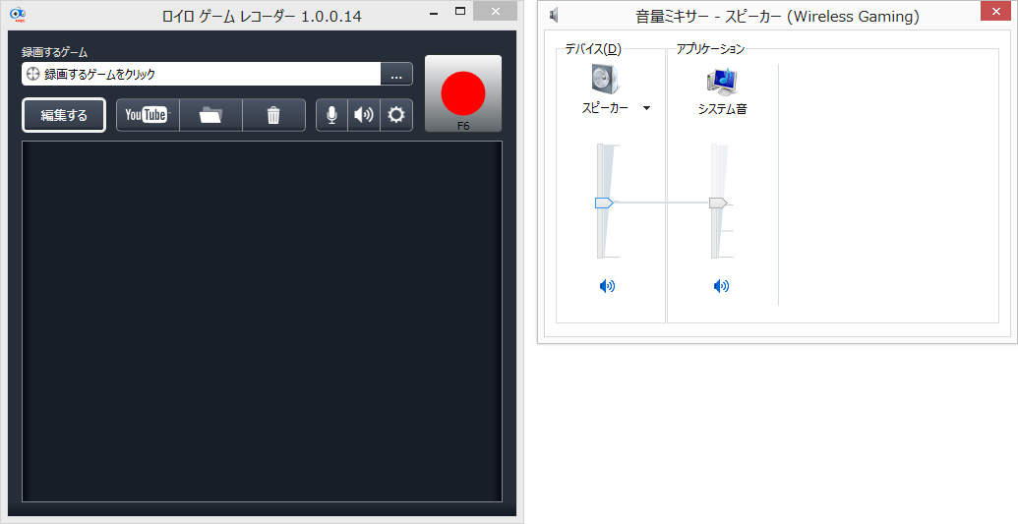Click the スピーカー device name text

(x=605, y=108)
